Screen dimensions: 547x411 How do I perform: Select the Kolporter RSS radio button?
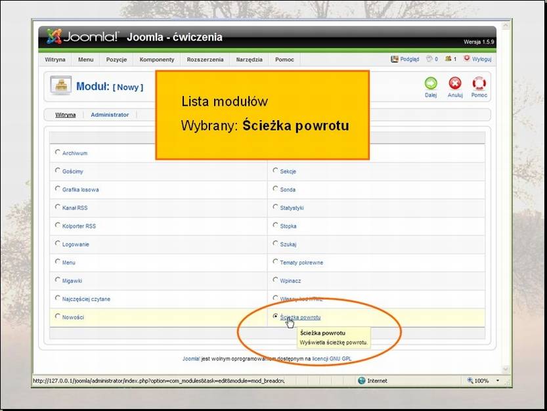tap(58, 225)
